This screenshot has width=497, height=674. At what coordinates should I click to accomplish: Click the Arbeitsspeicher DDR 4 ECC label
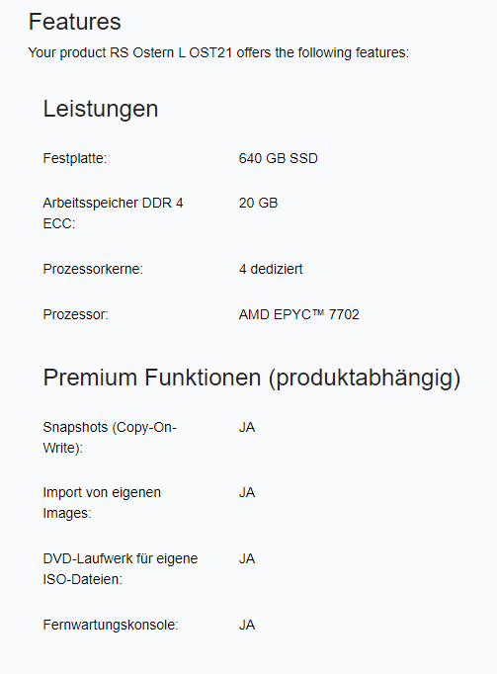click(113, 213)
